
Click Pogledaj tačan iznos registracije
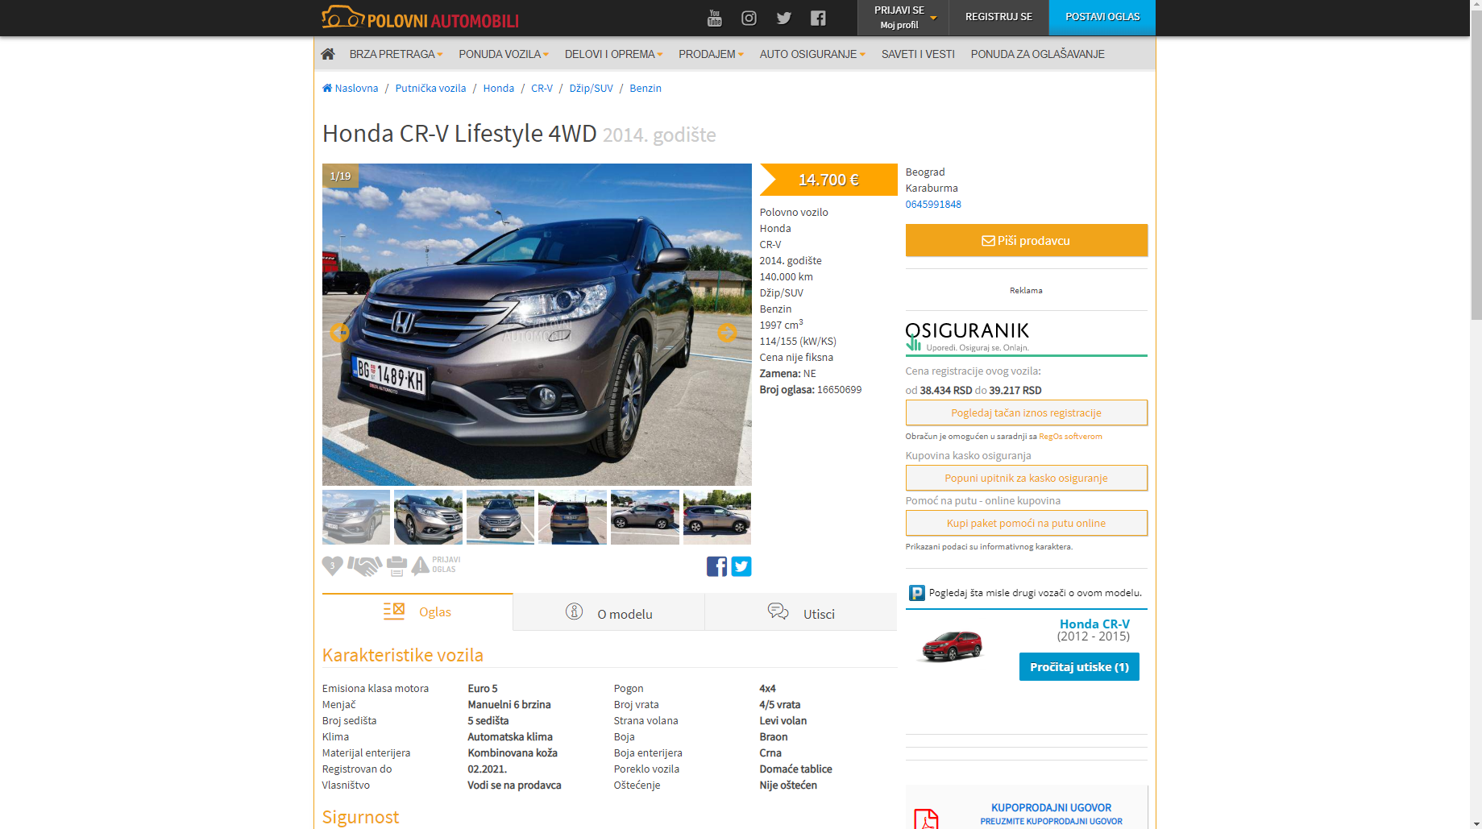point(1026,412)
